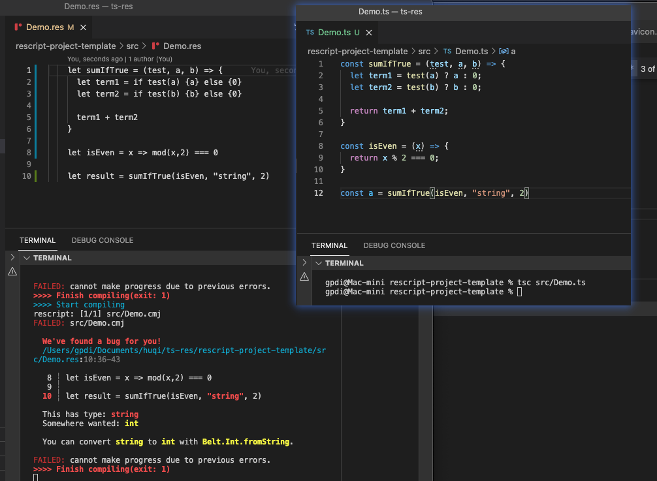
Task: Open the src breadcrumb dropdown
Action: pyautogui.click(x=133, y=46)
